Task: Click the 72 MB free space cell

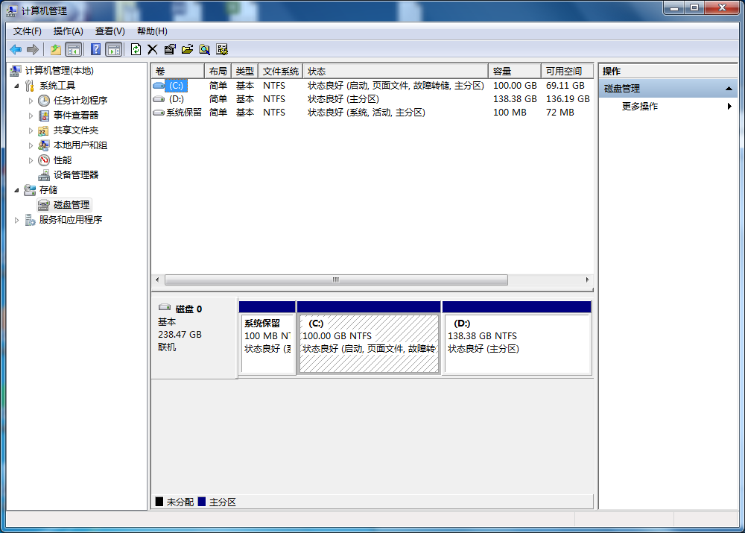Action: point(559,113)
